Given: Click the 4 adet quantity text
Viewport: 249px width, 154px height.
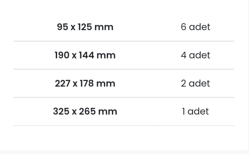Looking at the screenshot, I should click(x=195, y=55).
